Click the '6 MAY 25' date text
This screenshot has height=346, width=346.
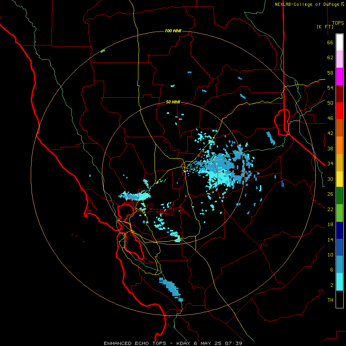click(208, 343)
